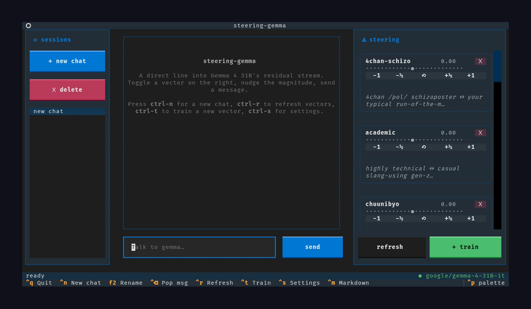This screenshot has width=531, height=309.
Task: Decrease 4chan-schizo magnitude by -½
Action: point(399,75)
